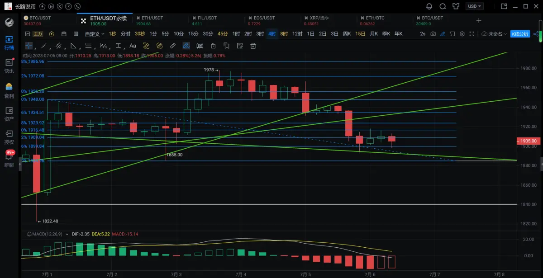Image resolution: width=543 pixels, height=278 pixels.
Task: Select the ruler measurement tool
Action: click(172, 46)
